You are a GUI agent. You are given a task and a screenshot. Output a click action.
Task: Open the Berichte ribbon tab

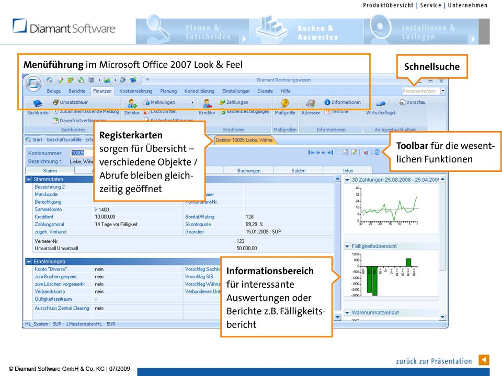[77, 91]
